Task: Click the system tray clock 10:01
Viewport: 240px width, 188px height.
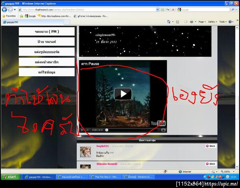Action: (233, 177)
